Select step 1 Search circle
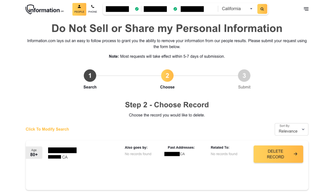The width and height of the screenshot is (326, 196). 90,75
